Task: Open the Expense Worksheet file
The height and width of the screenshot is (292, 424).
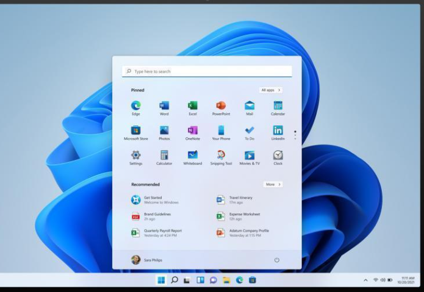Action: (238, 216)
